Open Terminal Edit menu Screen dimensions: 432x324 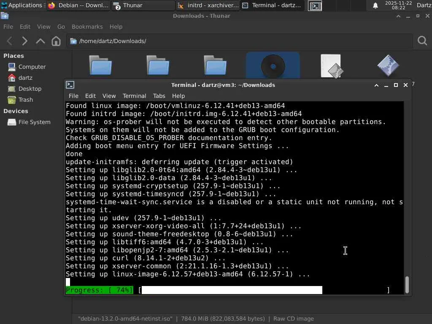point(90,96)
